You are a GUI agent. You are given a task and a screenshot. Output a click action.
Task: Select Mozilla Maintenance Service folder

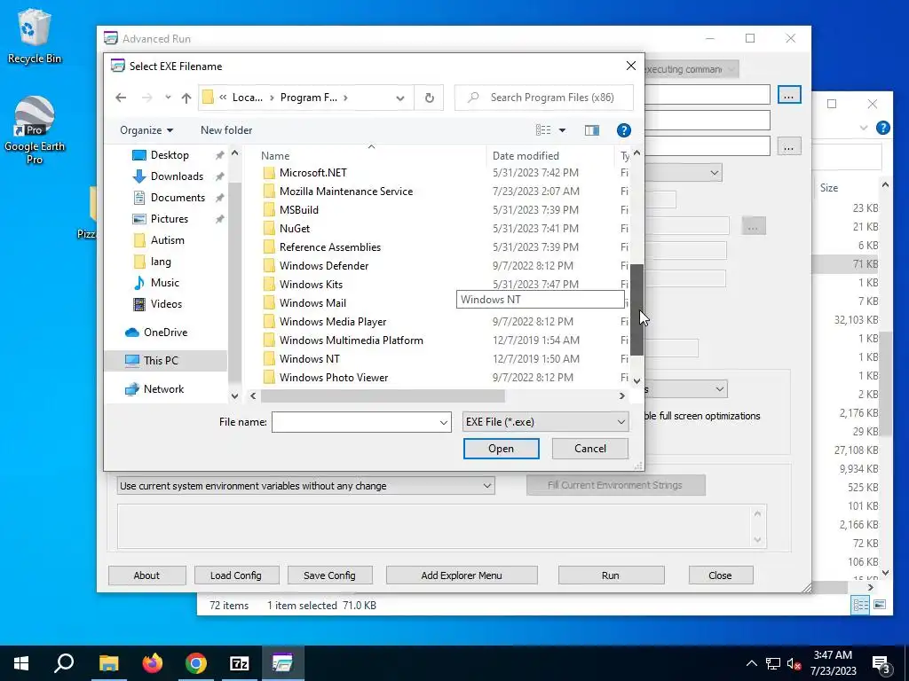[x=346, y=192]
